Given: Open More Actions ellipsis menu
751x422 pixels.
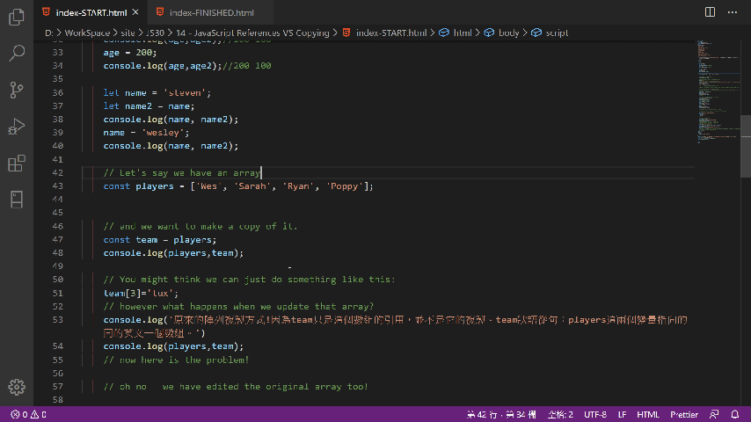Looking at the screenshot, I should pos(733,12).
